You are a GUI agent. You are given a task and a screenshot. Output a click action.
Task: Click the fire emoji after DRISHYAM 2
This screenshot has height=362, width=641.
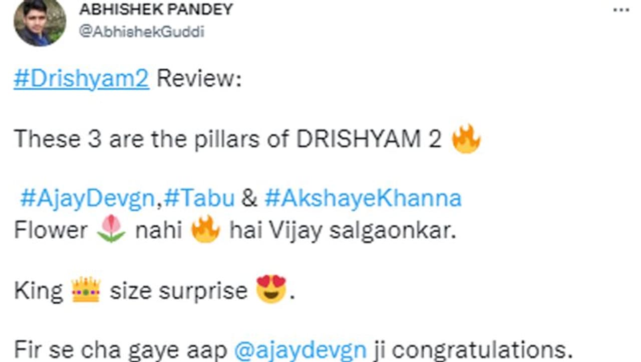(466, 139)
